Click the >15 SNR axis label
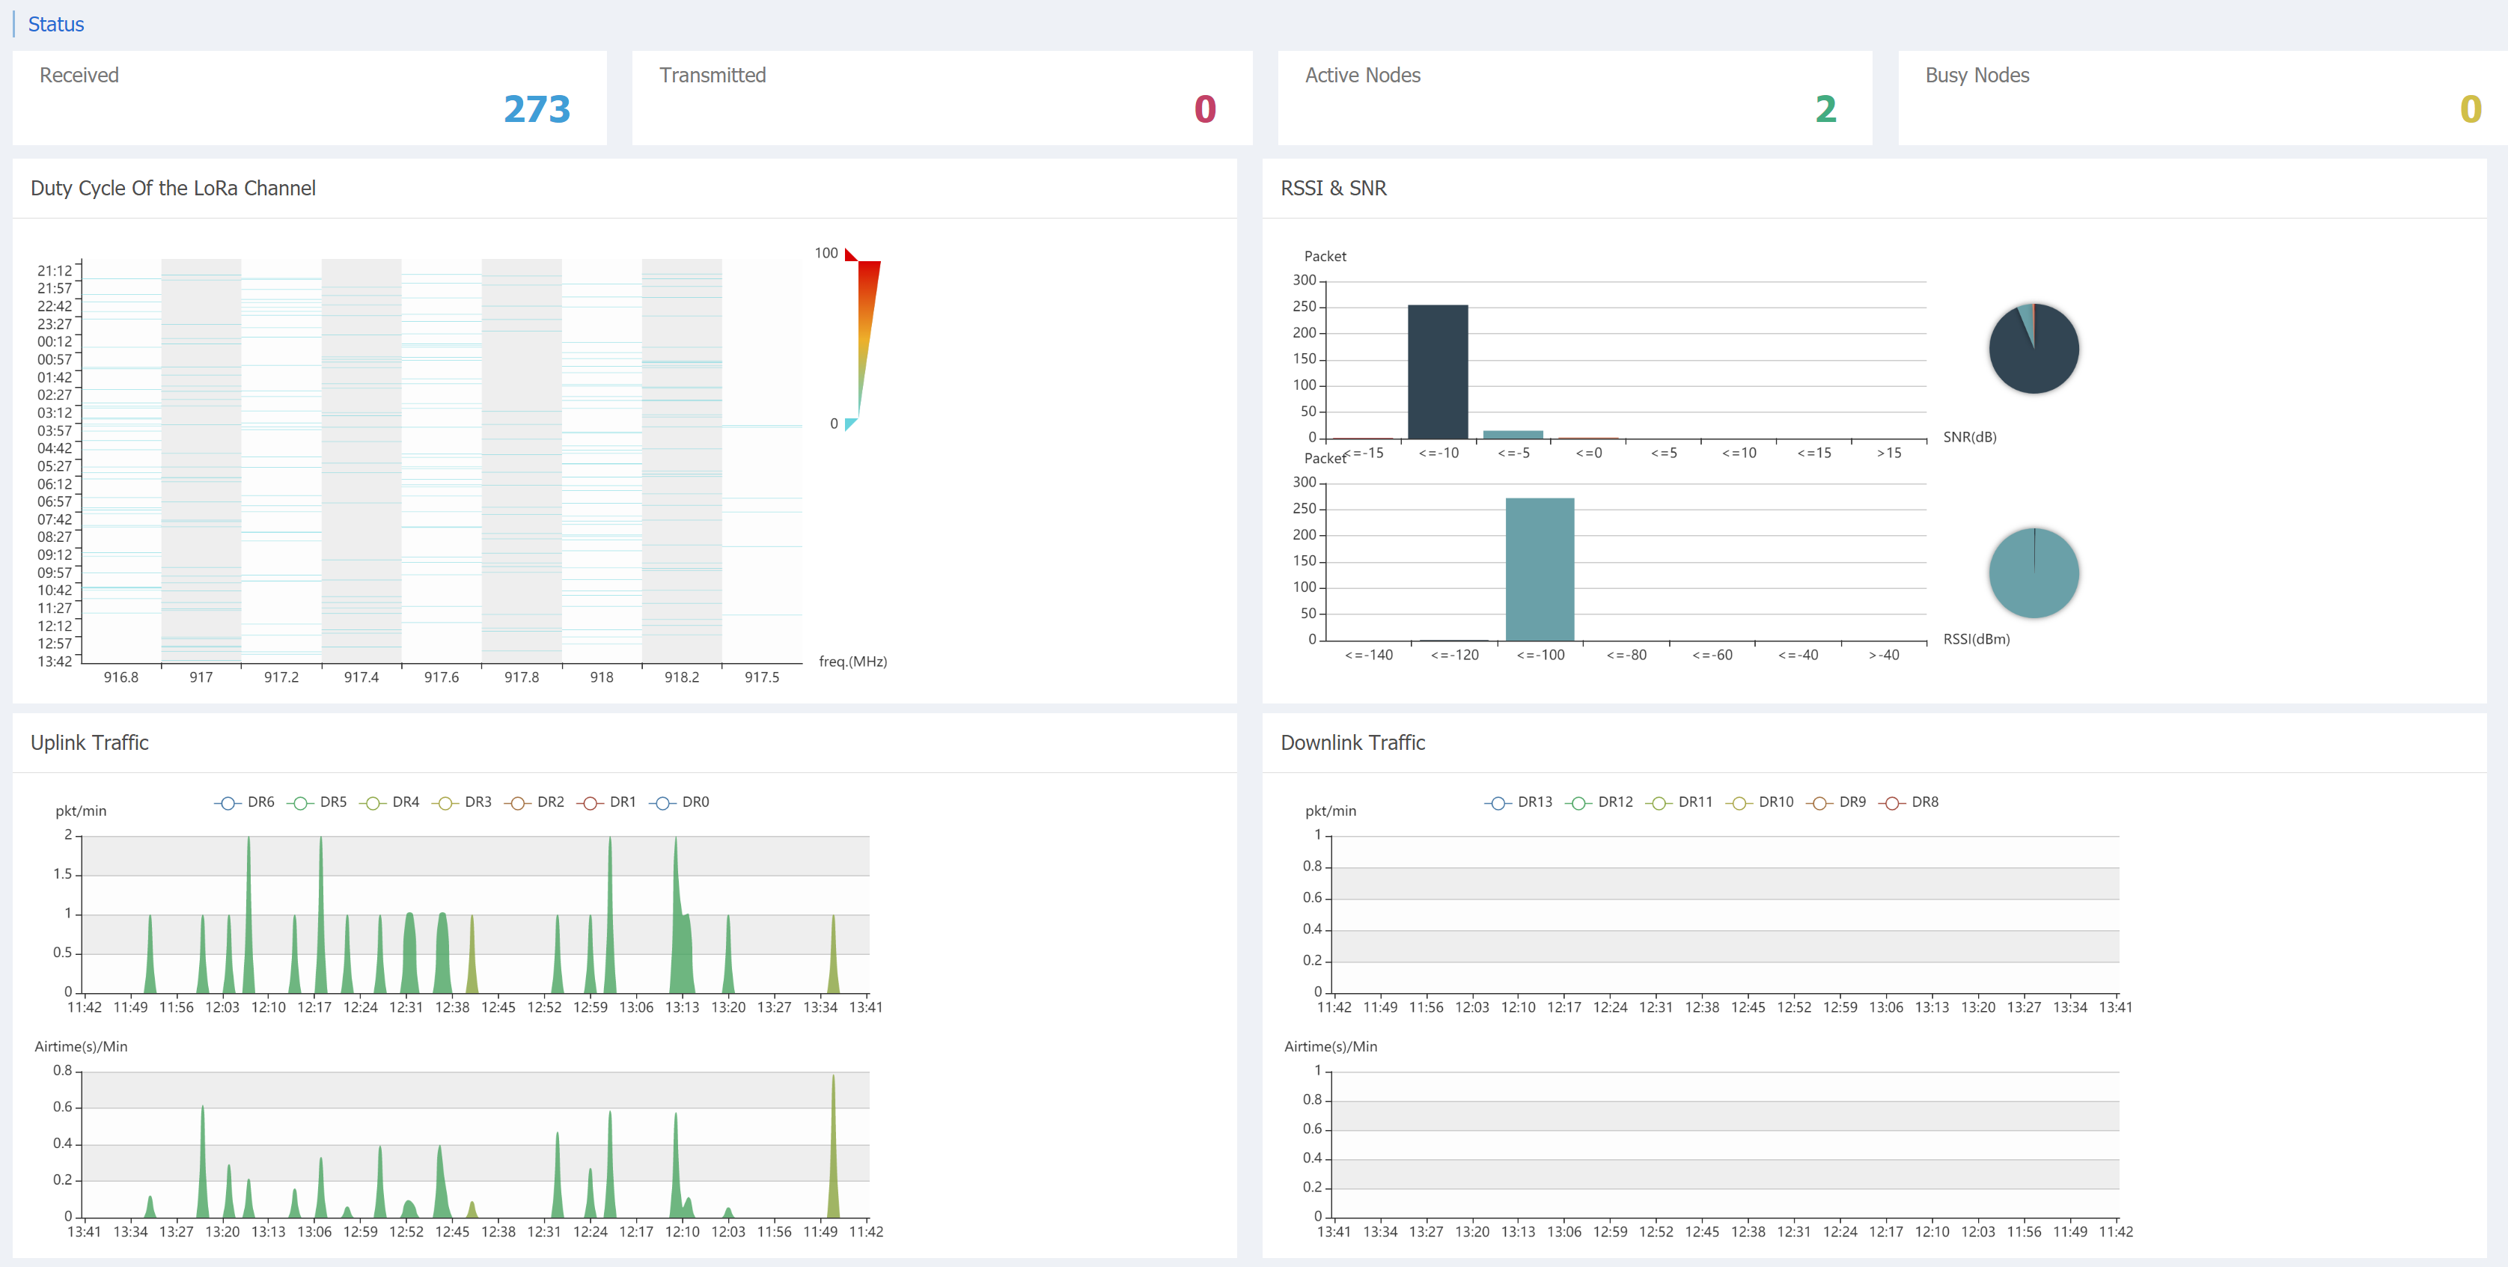Screen dimensions: 2508x1267 (x=1889, y=453)
